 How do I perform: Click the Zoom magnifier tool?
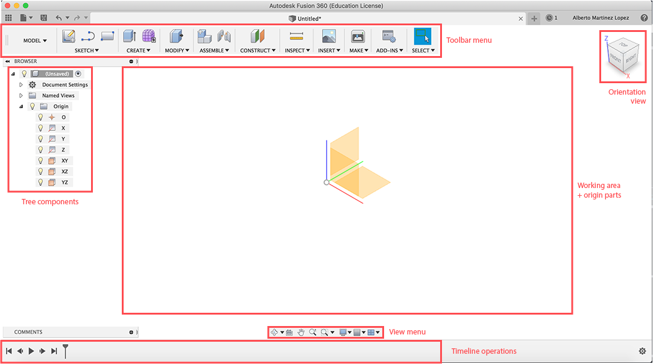[313, 332]
